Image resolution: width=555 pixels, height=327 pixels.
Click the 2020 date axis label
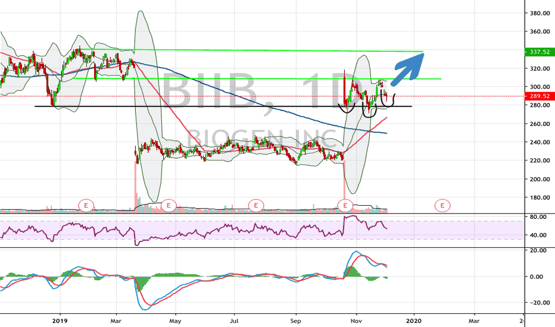click(414, 321)
